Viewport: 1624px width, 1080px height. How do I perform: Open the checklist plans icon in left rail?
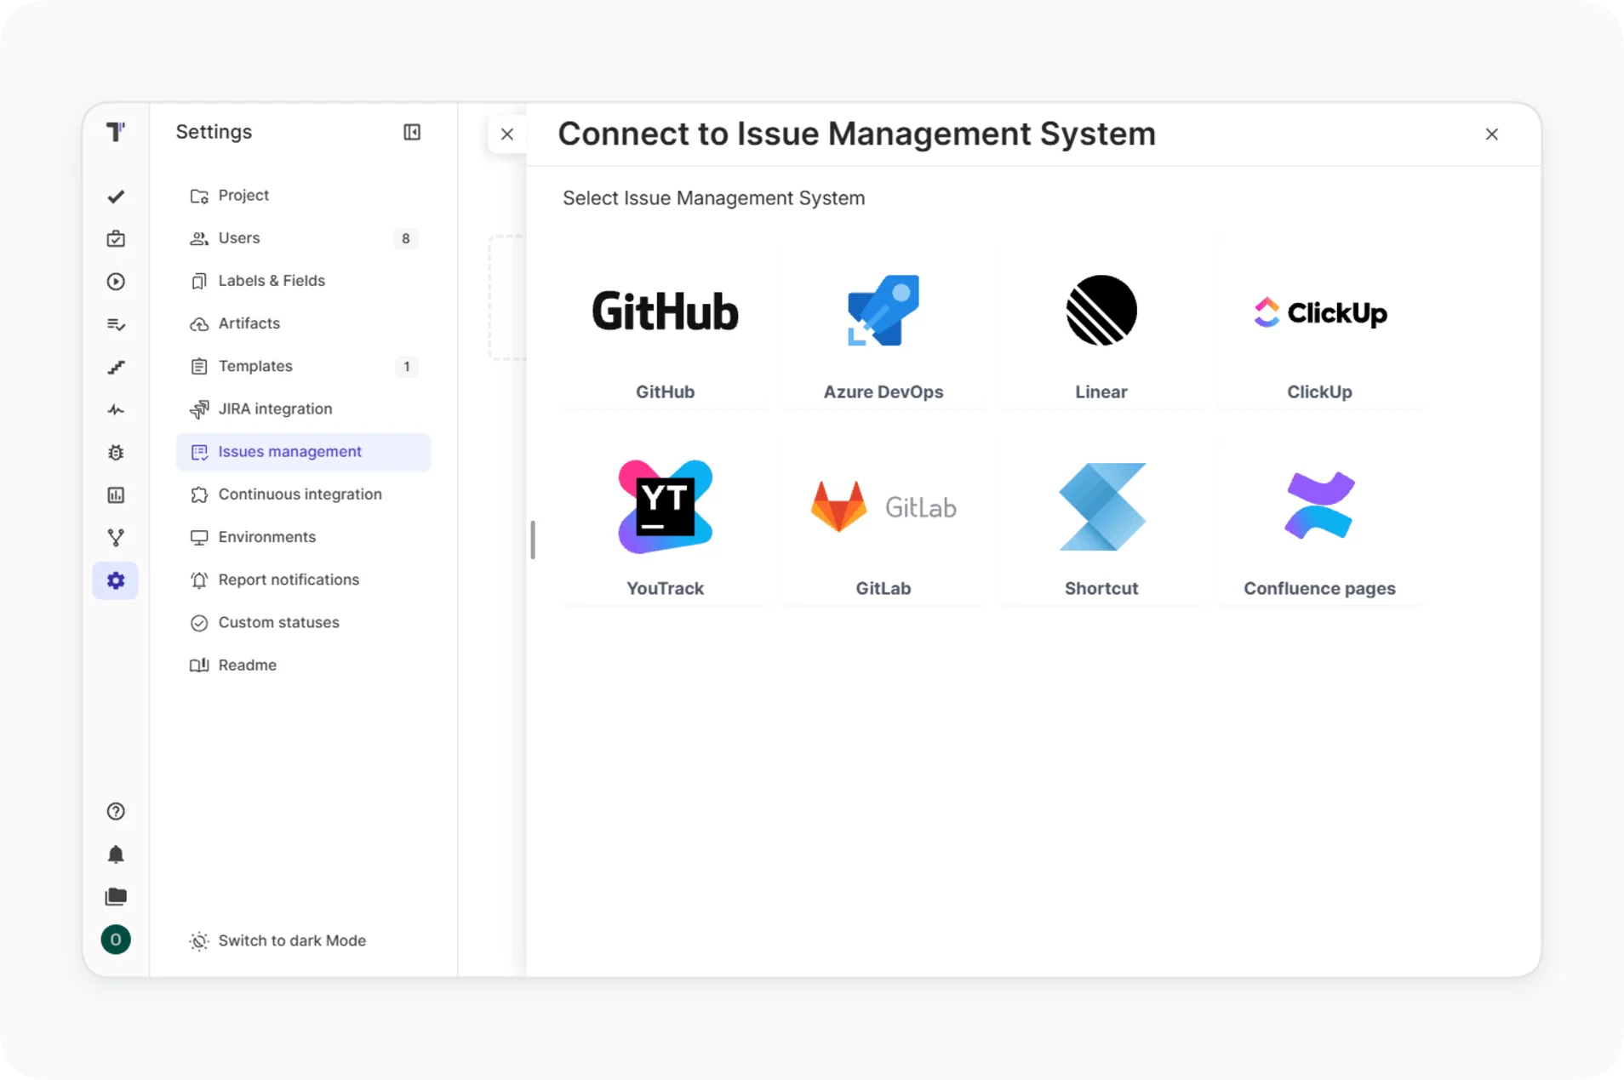116,324
